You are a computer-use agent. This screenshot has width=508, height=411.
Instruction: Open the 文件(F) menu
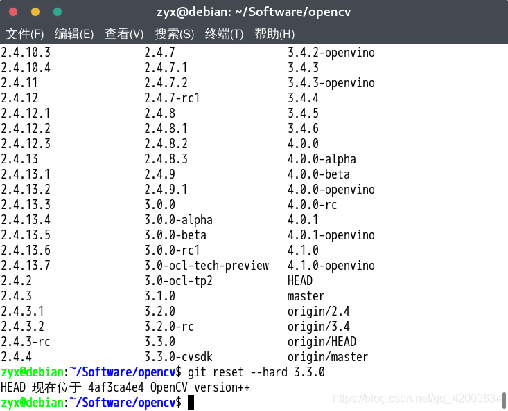pyautogui.click(x=25, y=34)
